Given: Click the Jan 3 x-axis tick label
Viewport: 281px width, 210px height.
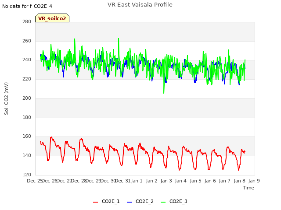Looking at the screenshot, I should tap(166, 181).
